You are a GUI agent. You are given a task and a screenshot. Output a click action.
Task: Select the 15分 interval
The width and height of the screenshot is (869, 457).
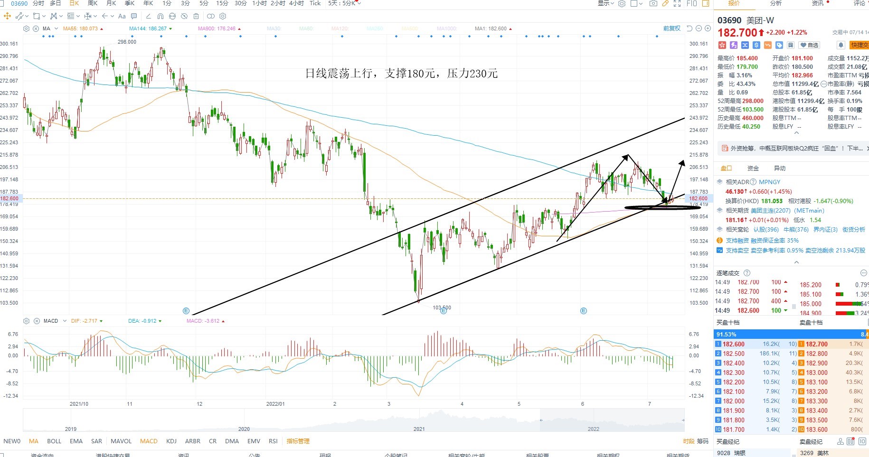(x=222, y=3)
